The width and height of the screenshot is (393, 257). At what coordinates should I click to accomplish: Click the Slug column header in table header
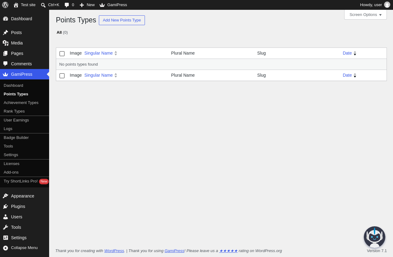[262, 53]
